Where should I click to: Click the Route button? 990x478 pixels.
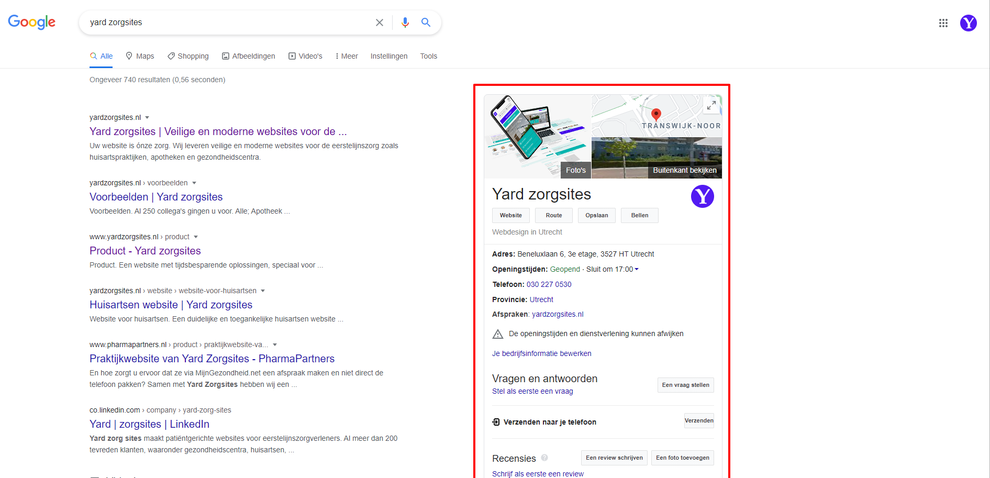click(553, 215)
